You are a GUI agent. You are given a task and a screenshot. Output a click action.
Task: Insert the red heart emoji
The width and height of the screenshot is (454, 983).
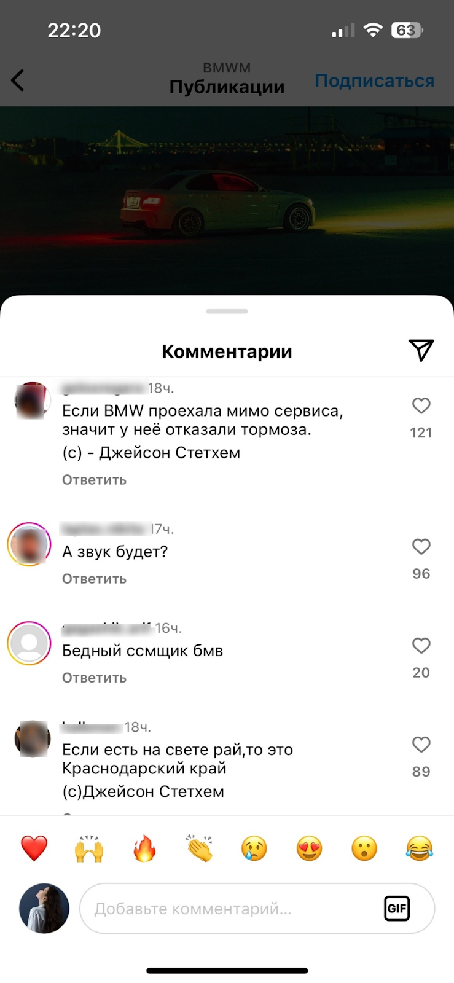[34, 848]
